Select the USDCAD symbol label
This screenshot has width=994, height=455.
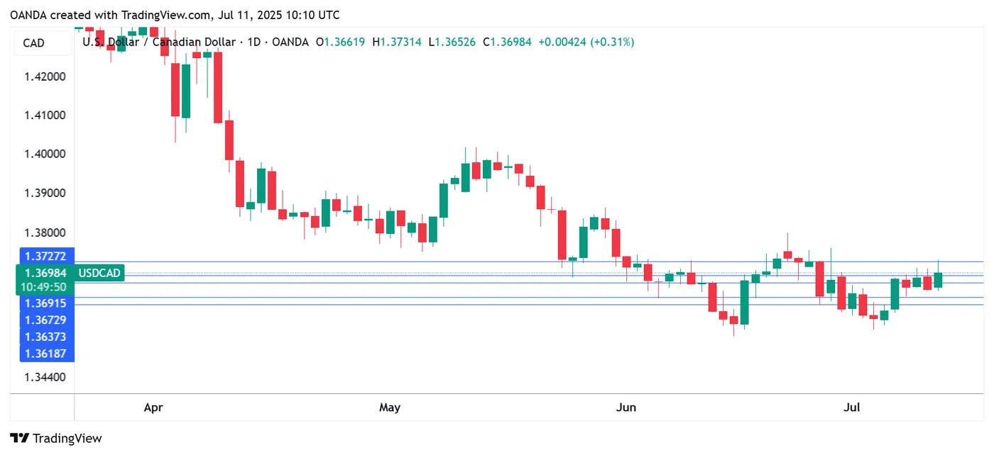pos(100,273)
